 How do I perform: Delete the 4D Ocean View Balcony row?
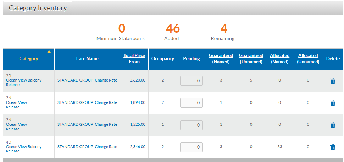(333, 147)
